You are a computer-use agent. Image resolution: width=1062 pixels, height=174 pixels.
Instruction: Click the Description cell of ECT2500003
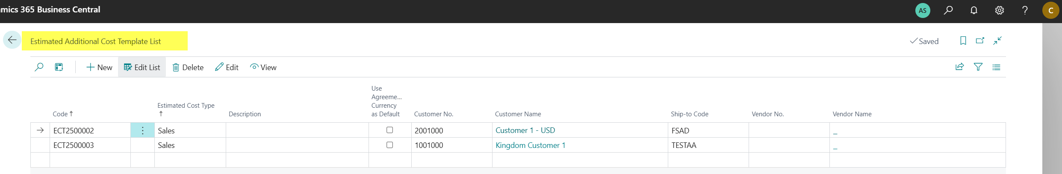297,145
